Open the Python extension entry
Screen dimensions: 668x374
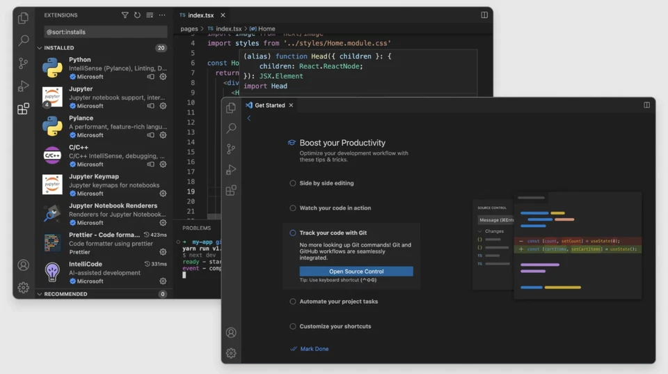point(104,68)
